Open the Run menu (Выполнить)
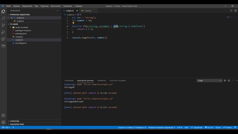The height and width of the screenshot is (134, 238). 56,6
